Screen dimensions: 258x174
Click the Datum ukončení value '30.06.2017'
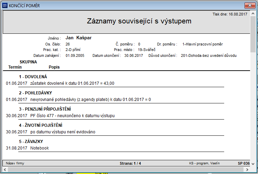click(134, 55)
